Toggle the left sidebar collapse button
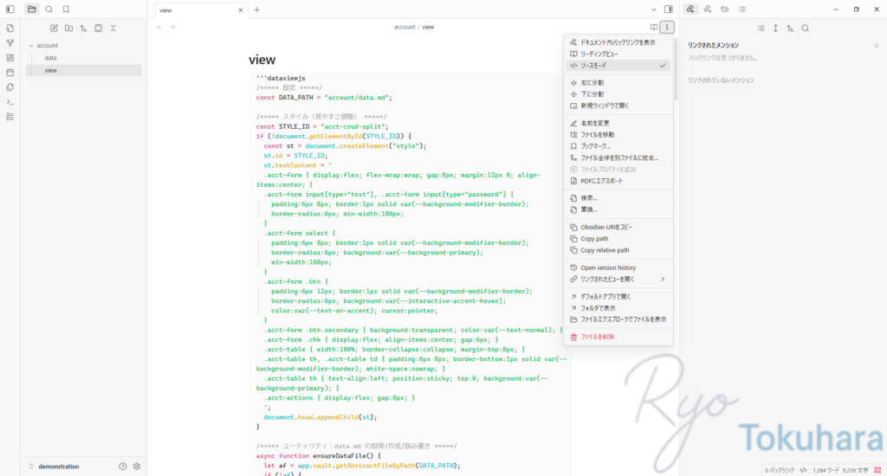This screenshot has width=887, height=476. [10, 10]
